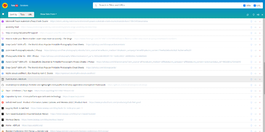Mute the Home - ADPList tab

255,125
